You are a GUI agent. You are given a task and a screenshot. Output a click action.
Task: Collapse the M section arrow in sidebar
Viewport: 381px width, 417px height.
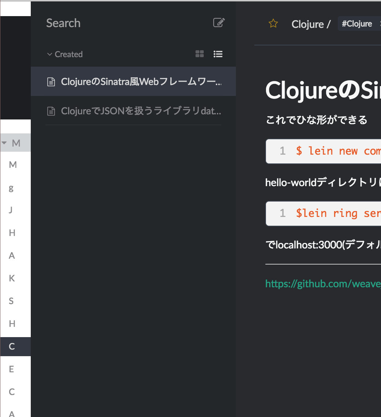pyautogui.click(x=4, y=143)
